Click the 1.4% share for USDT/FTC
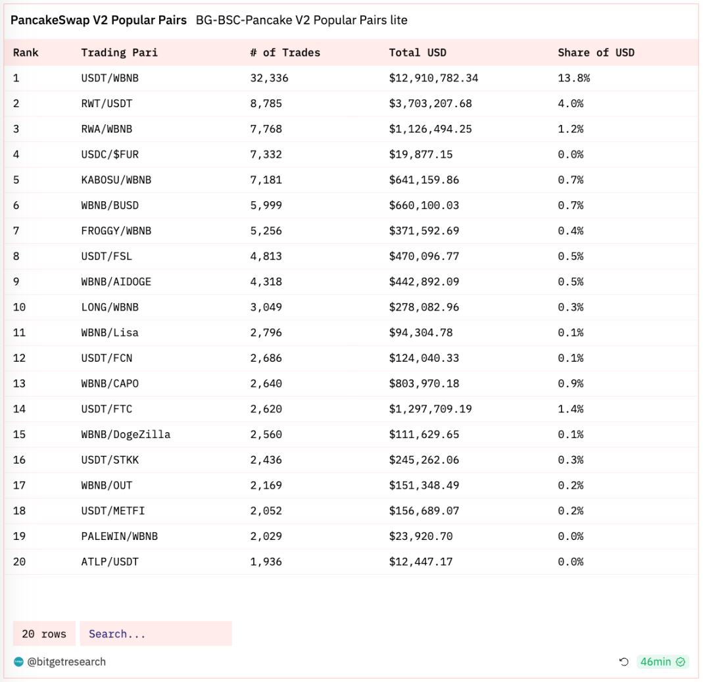Screen dimensions: 703x682 coord(571,409)
